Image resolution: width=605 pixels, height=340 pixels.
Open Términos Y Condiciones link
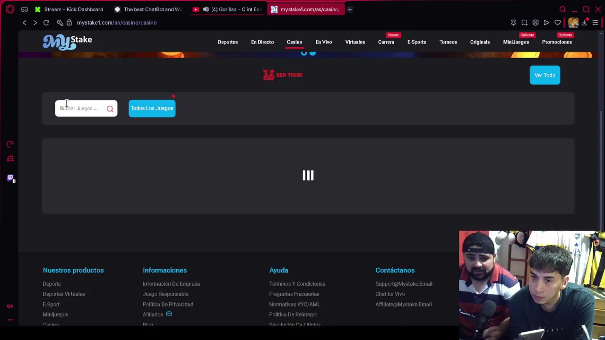pos(297,284)
